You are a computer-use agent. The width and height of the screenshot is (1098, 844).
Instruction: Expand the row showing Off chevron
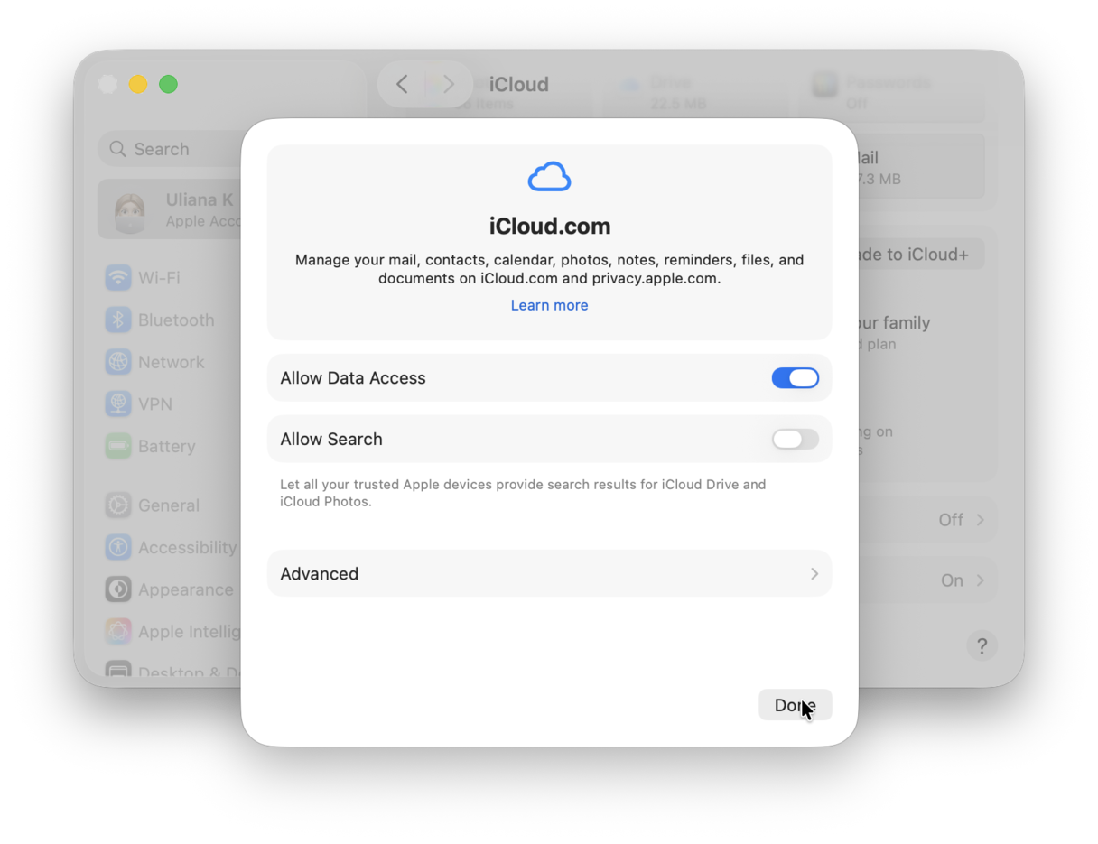(x=981, y=520)
